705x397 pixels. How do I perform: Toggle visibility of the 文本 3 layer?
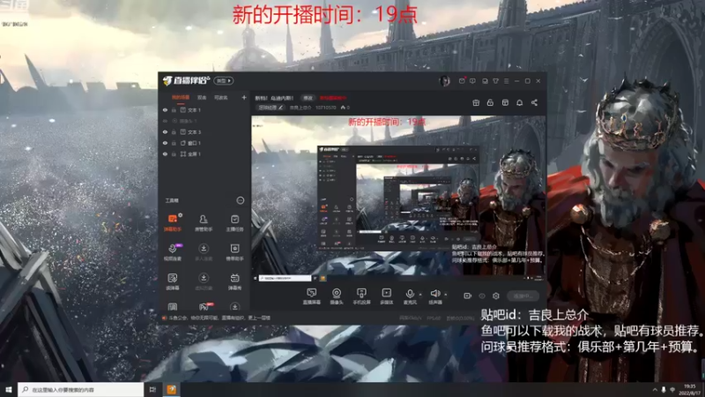click(x=165, y=131)
